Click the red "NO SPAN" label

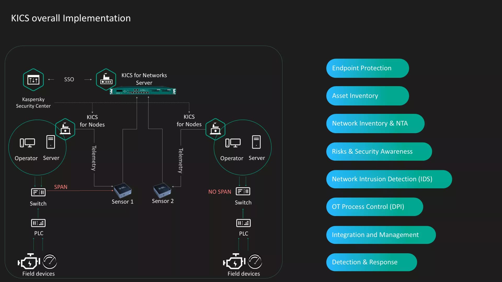coord(220,192)
